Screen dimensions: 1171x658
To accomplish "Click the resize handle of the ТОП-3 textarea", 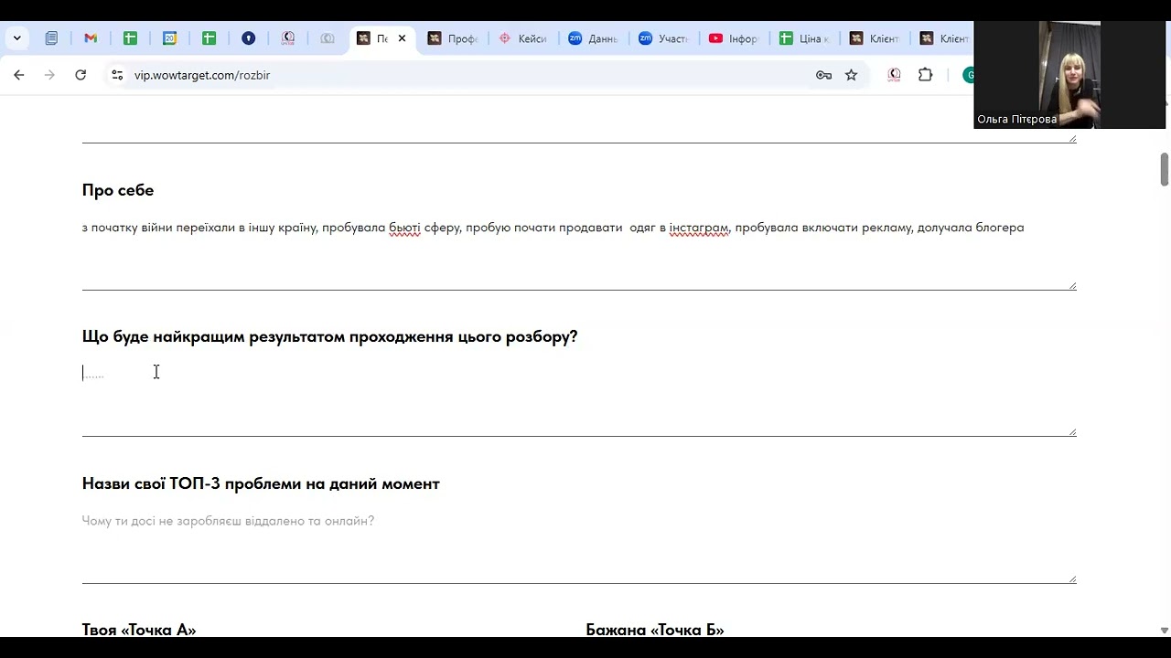I will point(1072,578).
